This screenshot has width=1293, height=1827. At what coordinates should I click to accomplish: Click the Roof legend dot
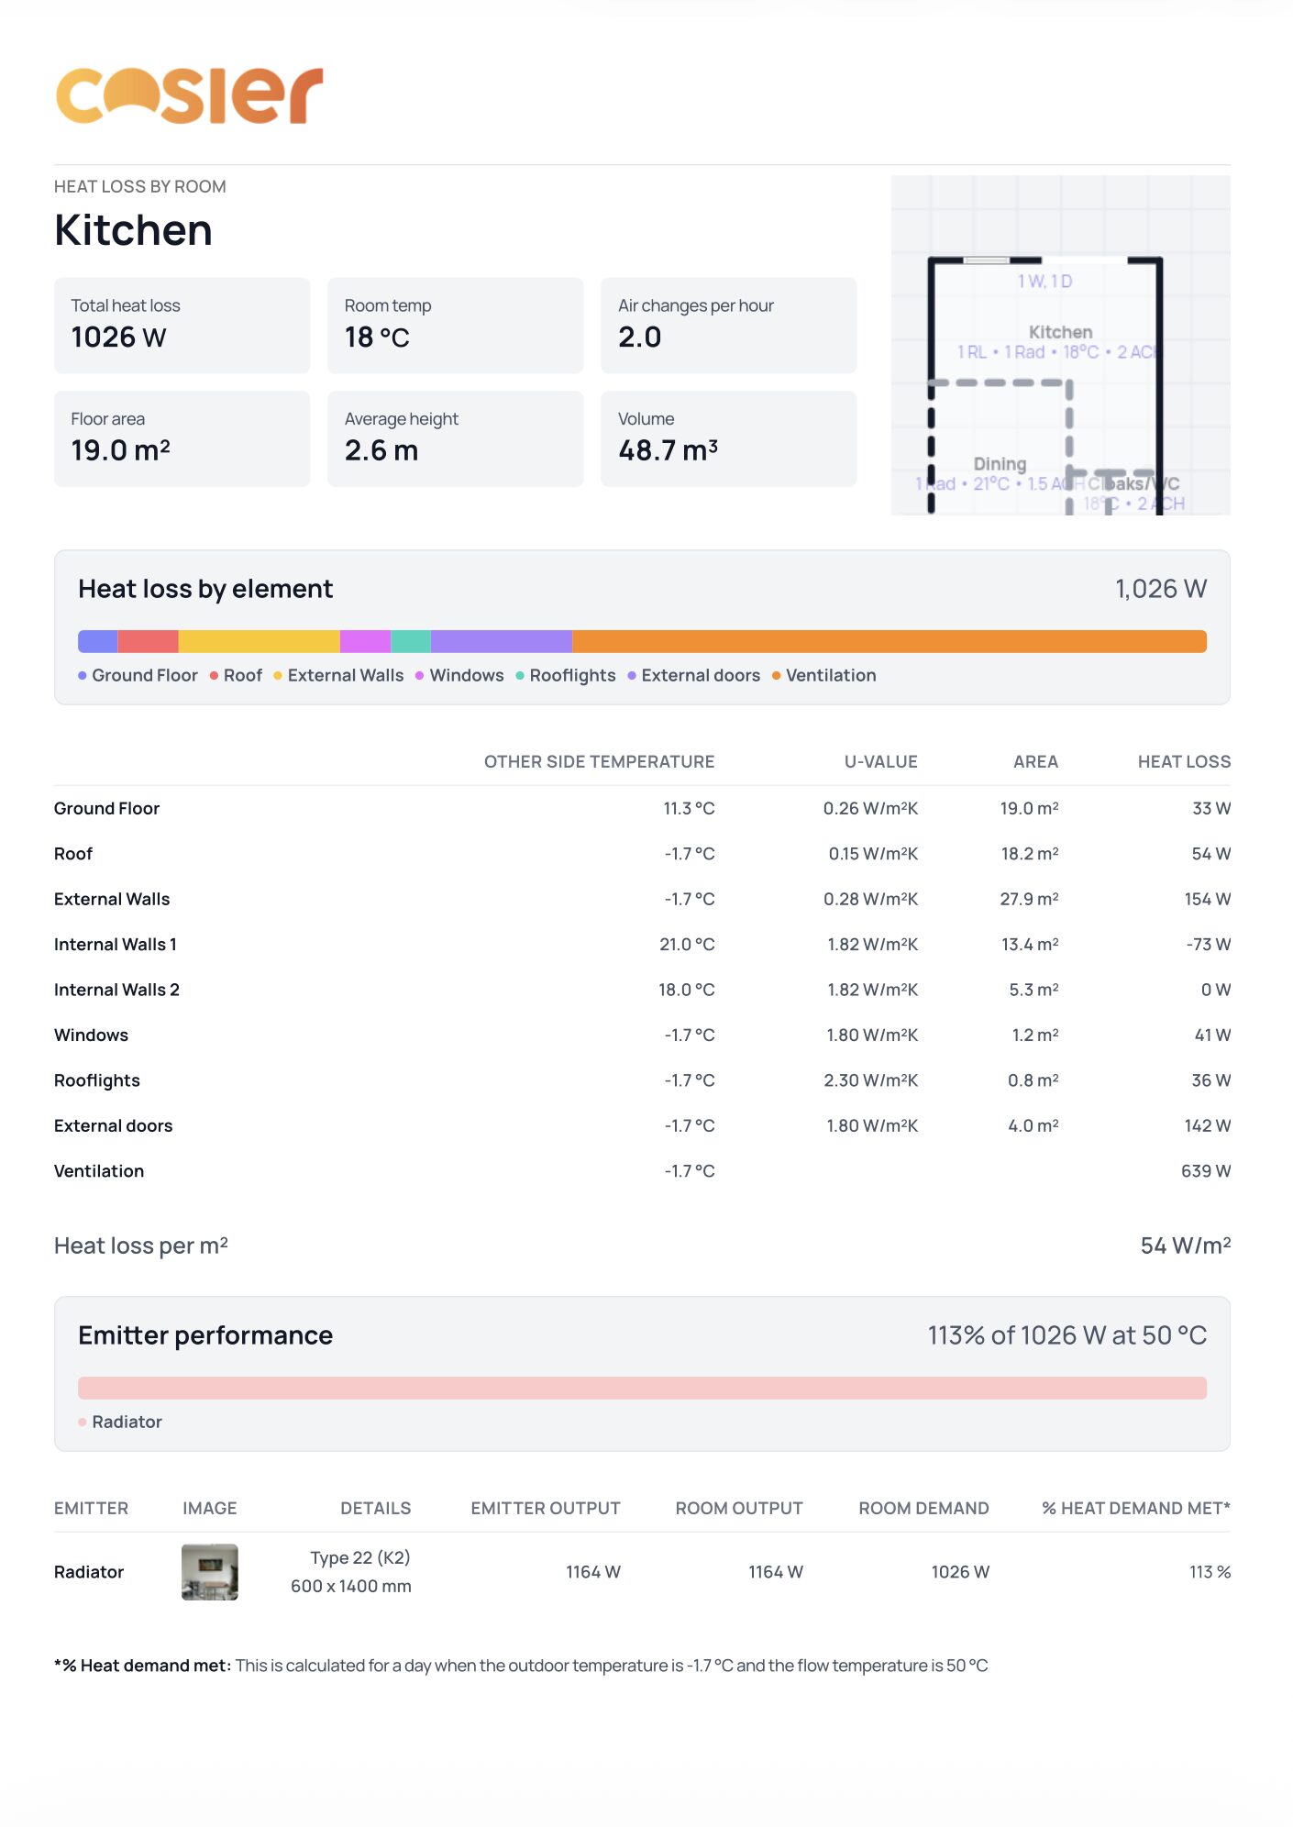tap(214, 676)
